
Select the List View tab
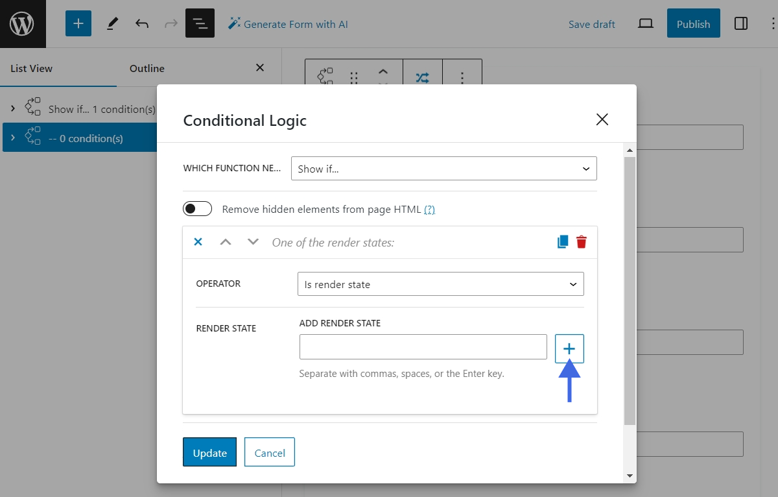click(x=32, y=68)
